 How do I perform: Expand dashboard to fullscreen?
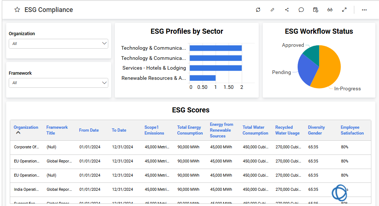click(344, 10)
